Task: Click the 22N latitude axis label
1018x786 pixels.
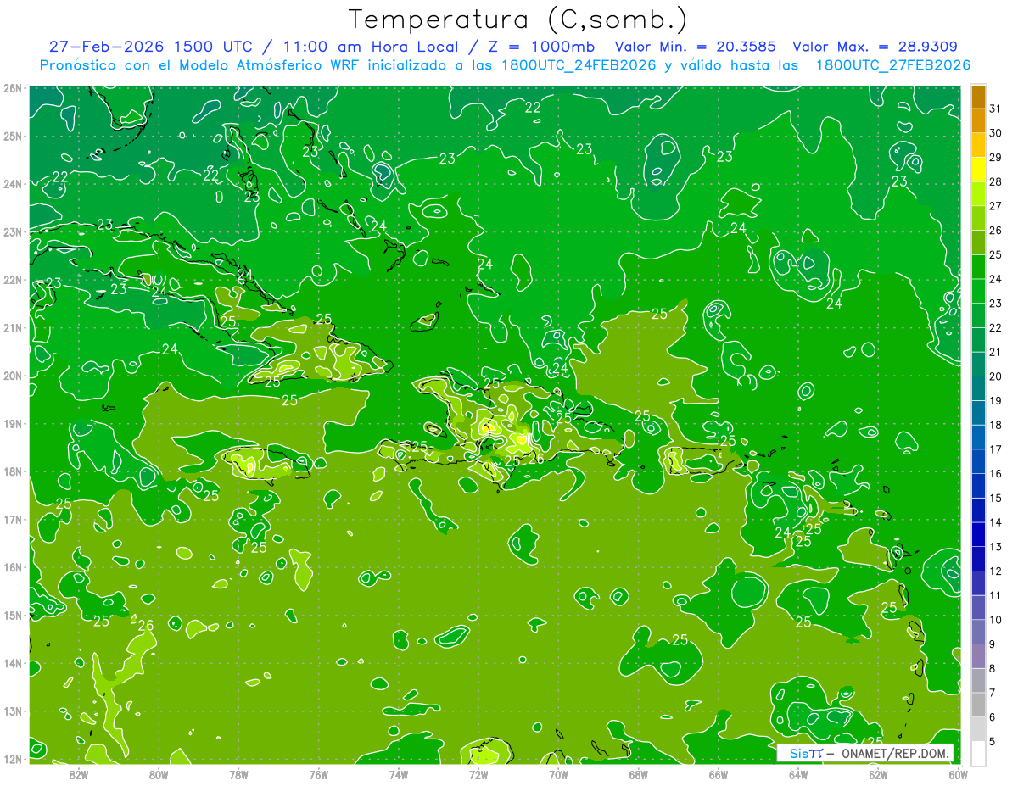Action: tap(13, 280)
